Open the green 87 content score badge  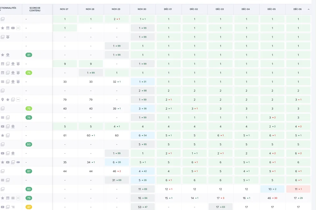(x=29, y=171)
